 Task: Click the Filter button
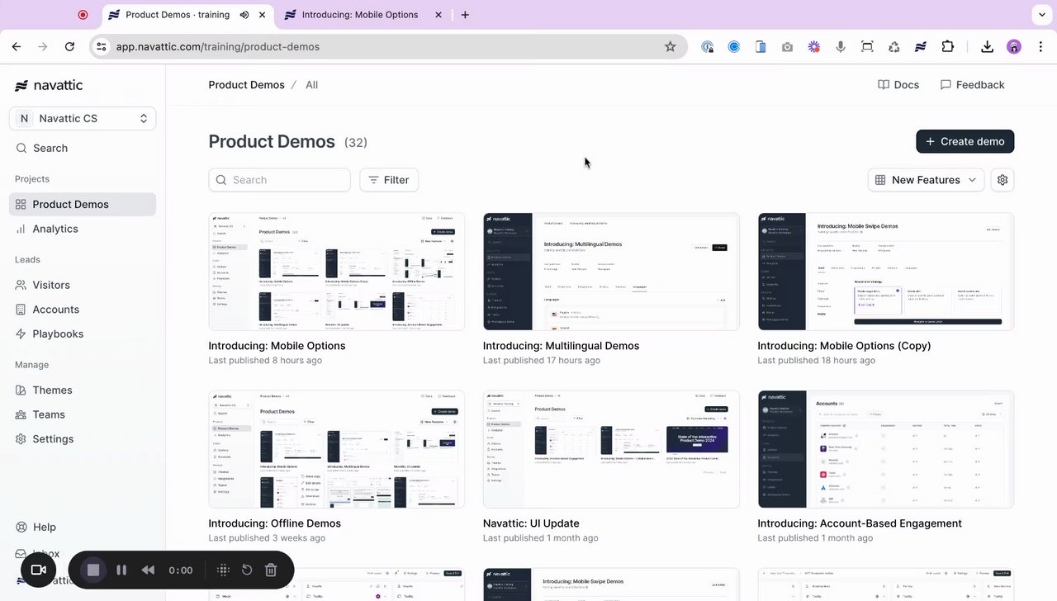[389, 180]
